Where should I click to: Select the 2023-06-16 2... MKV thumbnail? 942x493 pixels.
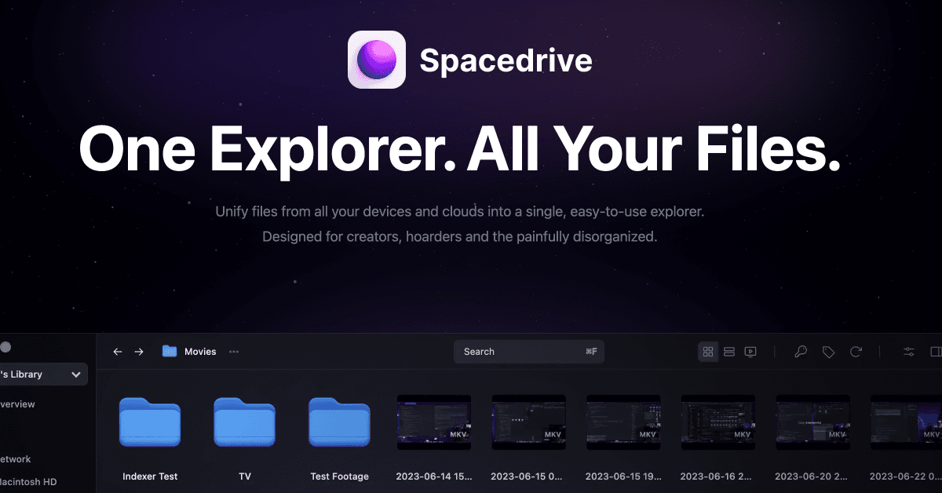[x=718, y=422]
